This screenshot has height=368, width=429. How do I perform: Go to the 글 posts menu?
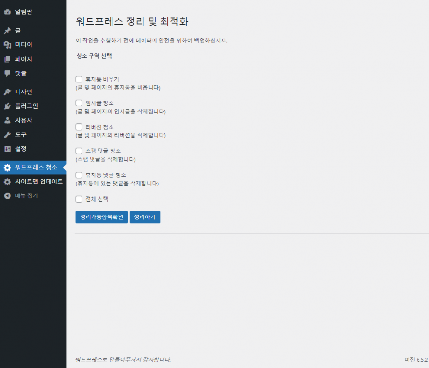(x=33, y=31)
